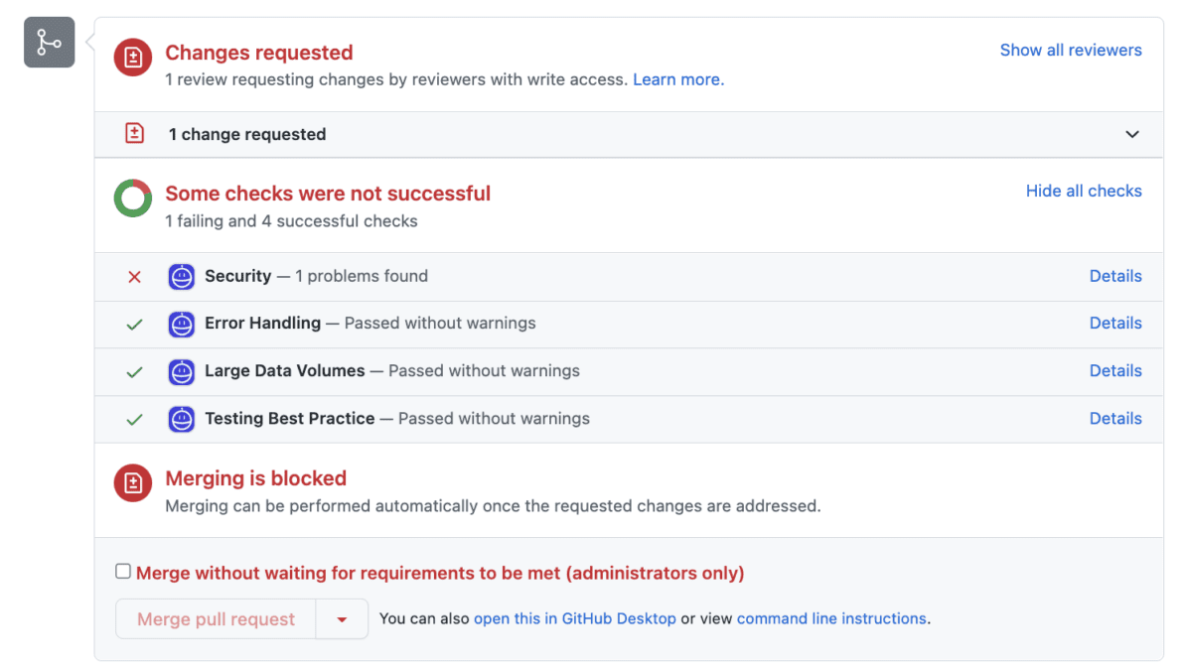Click the Some checks were not successful heading
Viewport: 1185px width, 670px height.
[x=328, y=195]
